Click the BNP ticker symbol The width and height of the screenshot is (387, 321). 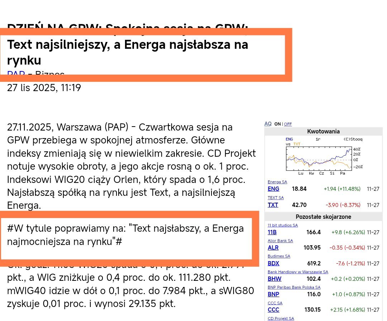click(273, 294)
